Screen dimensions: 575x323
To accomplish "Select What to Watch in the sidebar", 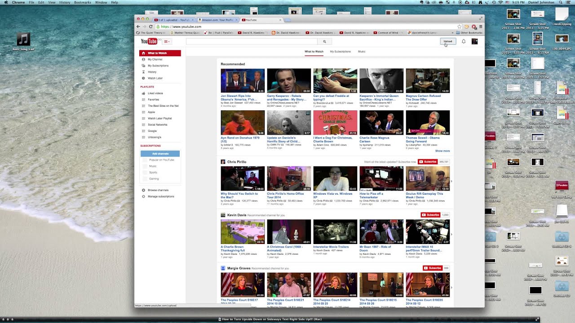I will (x=160, y=53).
